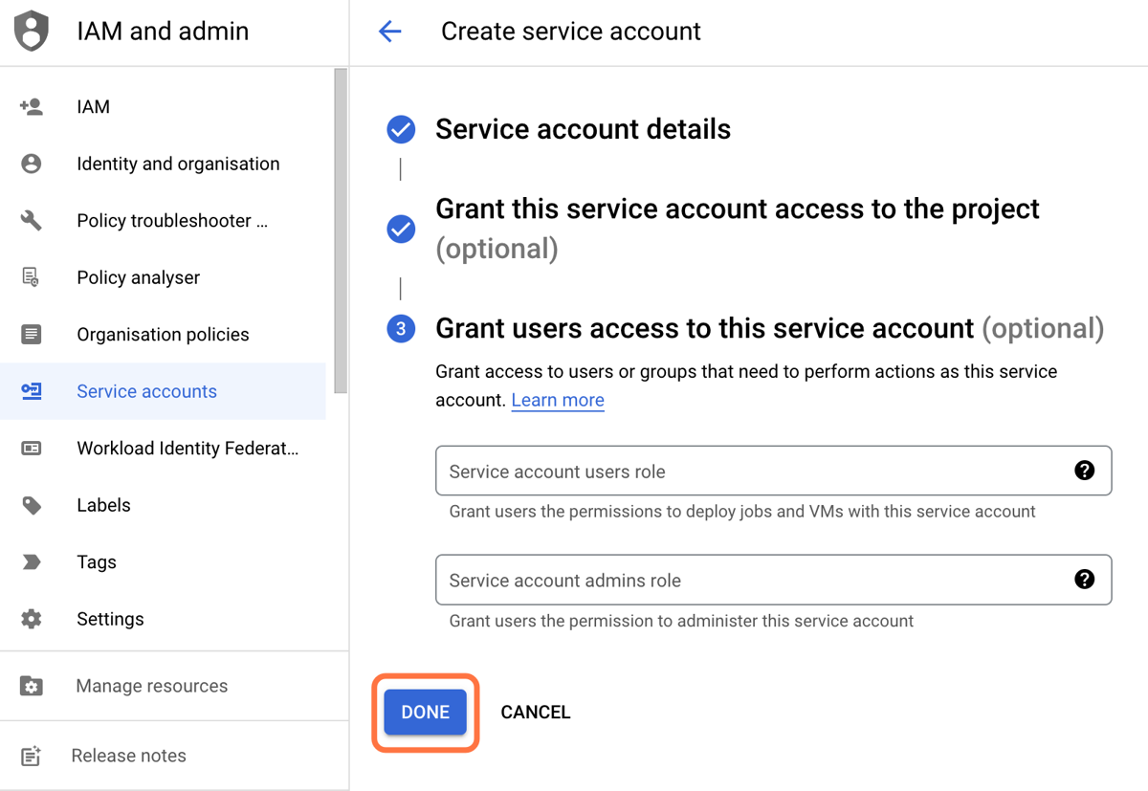Click the Policy troubleshooter wrench icon
Viewport: 1148px width, 791px height.
(x=32, y=221)
